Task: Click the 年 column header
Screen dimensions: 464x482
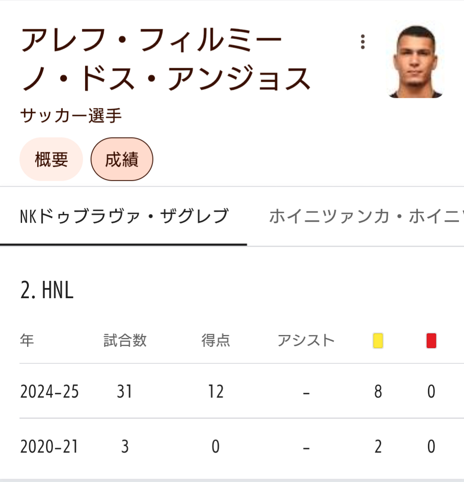Action: click(x=27, y=340)
